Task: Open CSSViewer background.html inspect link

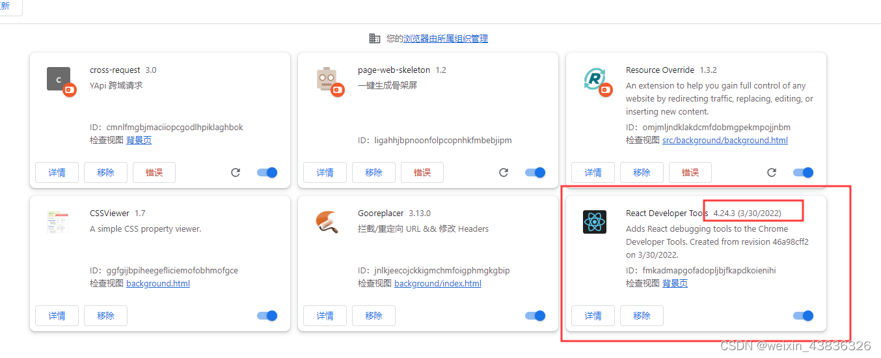Action: pos(158,284)
